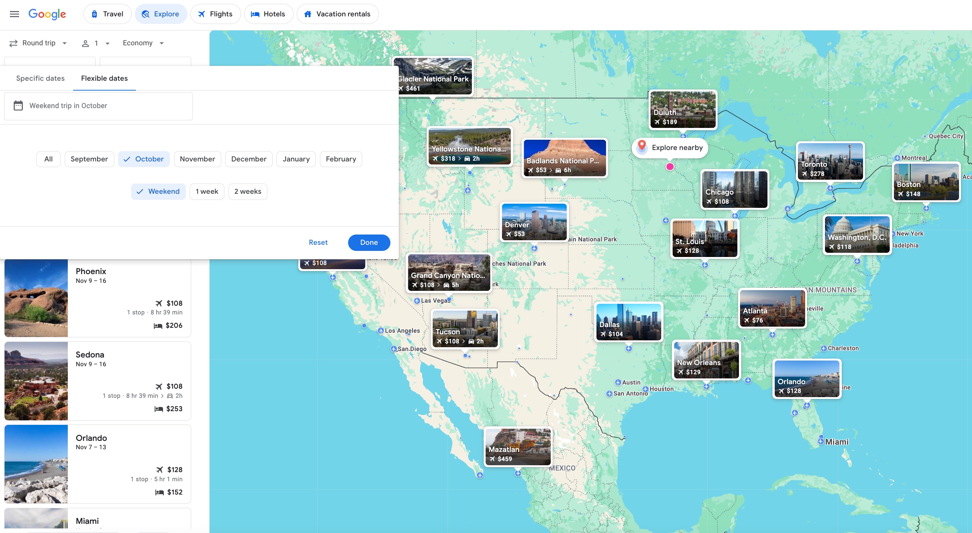This screenshot has width=972, height=533.
Task: Click the Sedona destination thumbnail
Action: pyautogui.click(x=35, y=381)
